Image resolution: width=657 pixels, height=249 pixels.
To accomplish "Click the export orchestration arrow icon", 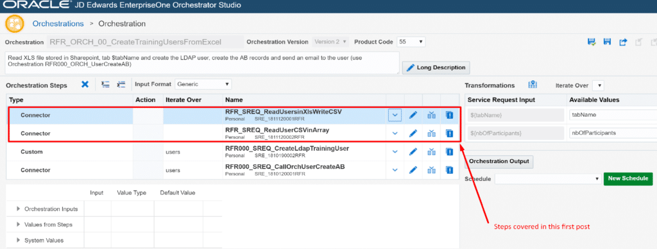I will (623, 42).
